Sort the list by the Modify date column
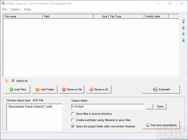The image size is (188, 140). point(156,16)
